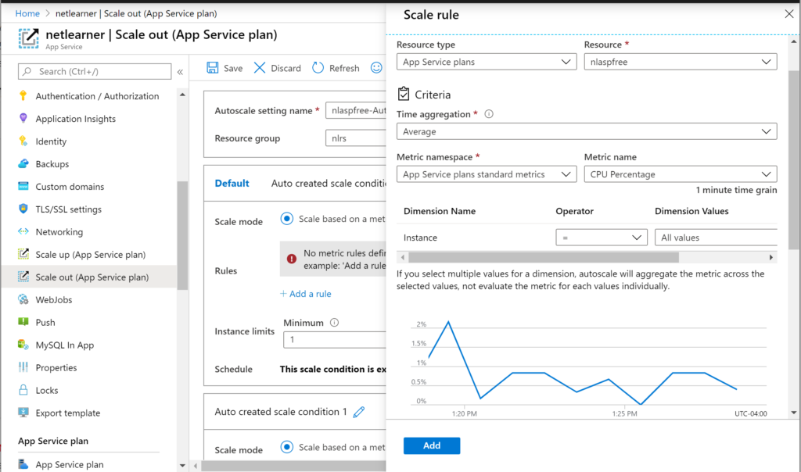Open Application Insights menu item
Image resolution: width=801 pixels, height=472 pixels.
click(x=76, y=118)
